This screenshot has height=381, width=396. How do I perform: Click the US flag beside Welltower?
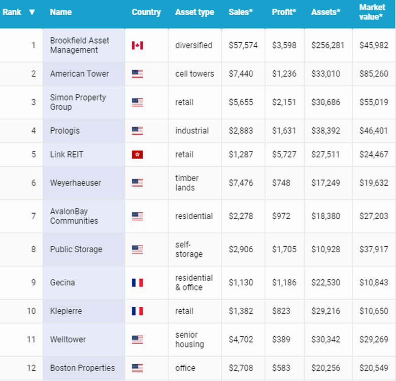coord(137,339)
